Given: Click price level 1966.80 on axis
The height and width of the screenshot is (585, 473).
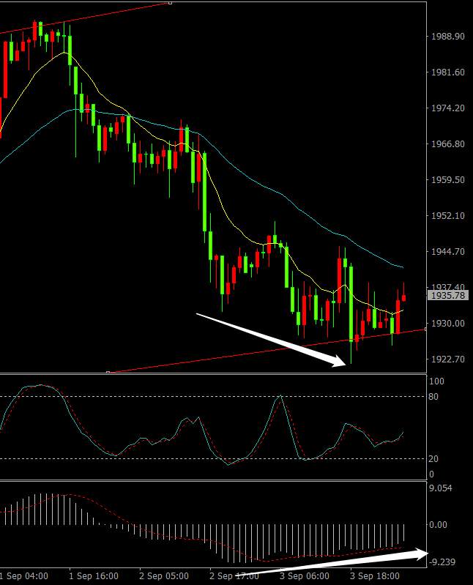Looking at the screenshot, I should pos(448,144).
